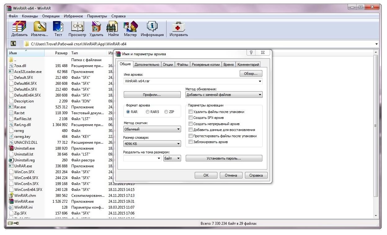Select the Rar.exe file icon

coord(11,107)
